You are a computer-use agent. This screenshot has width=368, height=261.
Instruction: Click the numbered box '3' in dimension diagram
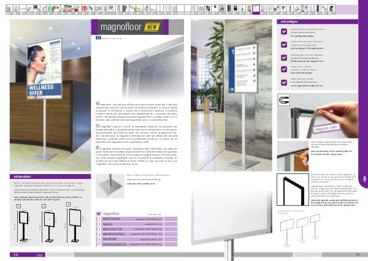(68, 205)
